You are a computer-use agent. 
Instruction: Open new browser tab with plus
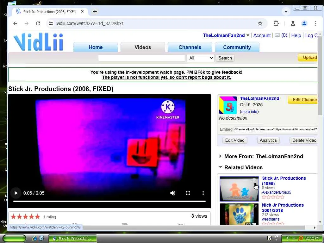coord(95,11)
